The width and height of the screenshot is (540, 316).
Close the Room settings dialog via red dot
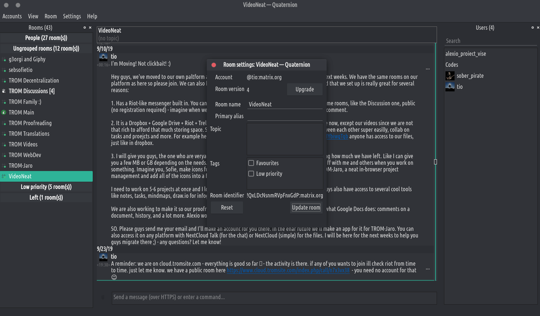coord(214,65)
